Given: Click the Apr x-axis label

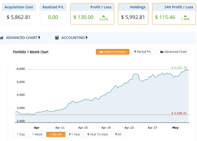Looking at the screenshot, I should pos(37,128).
